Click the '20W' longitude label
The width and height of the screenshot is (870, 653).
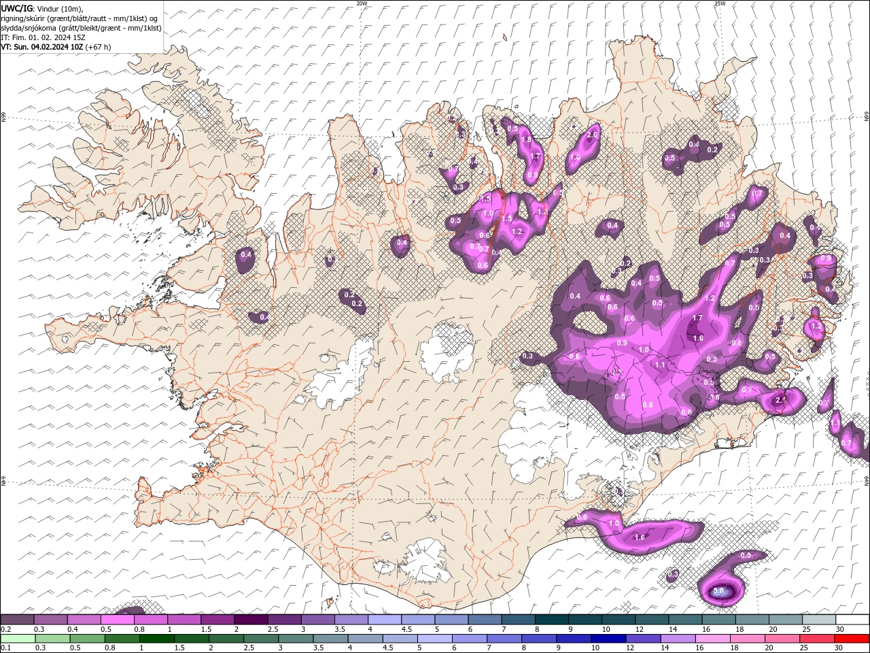pyautogui.click(x=362, y=3)
